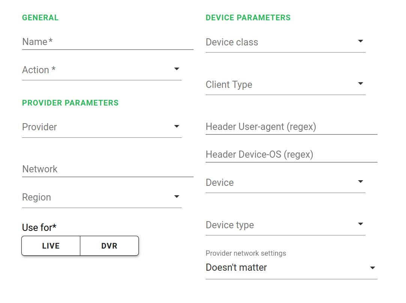Viewport: 406px width, 303px height.
Task: Open the Action dropdown
Action: pos(101,70)
